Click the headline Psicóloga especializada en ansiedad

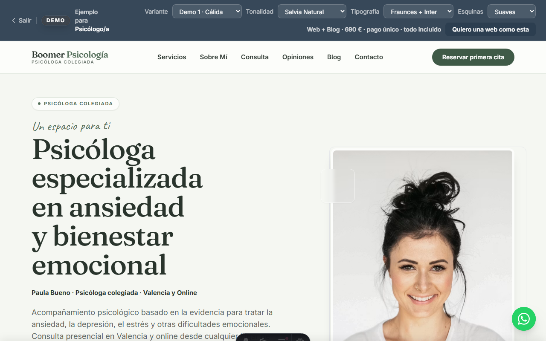[x=117, y=206]
